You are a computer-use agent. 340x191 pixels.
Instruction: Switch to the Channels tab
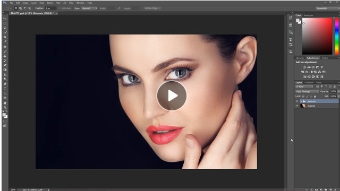coord(309,83)
